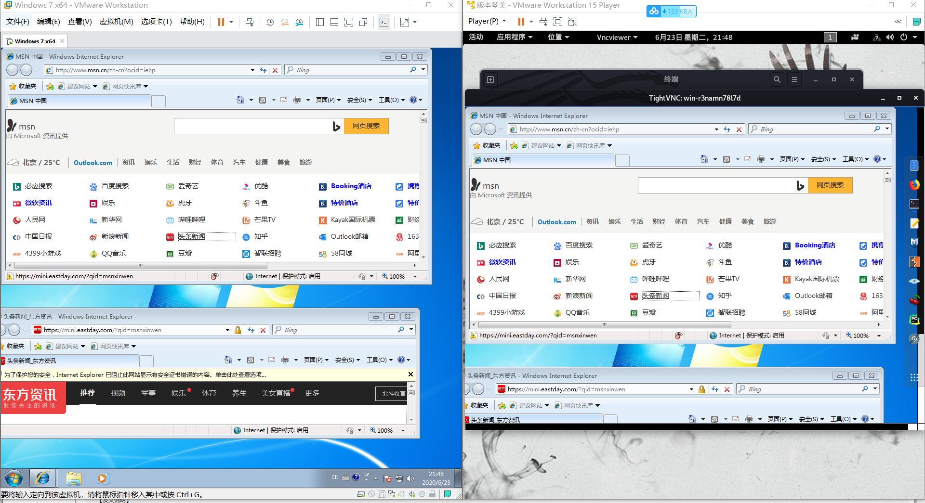The width and height of the screenshot is (925, 503).
Task: Open a new tab in the 终端 terminal
Action: pyautogui.click(x=490, y=79)
